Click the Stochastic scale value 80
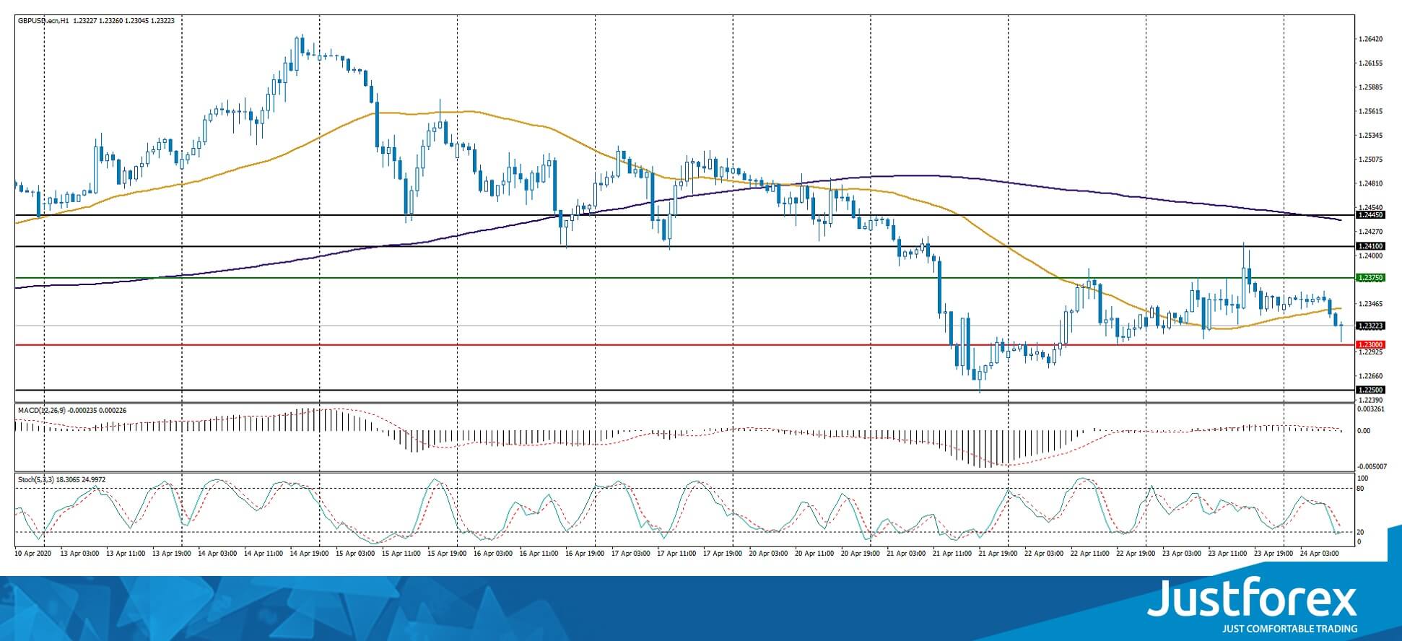This screenshot has width=1402, height=641. [x=1361, y=489]
